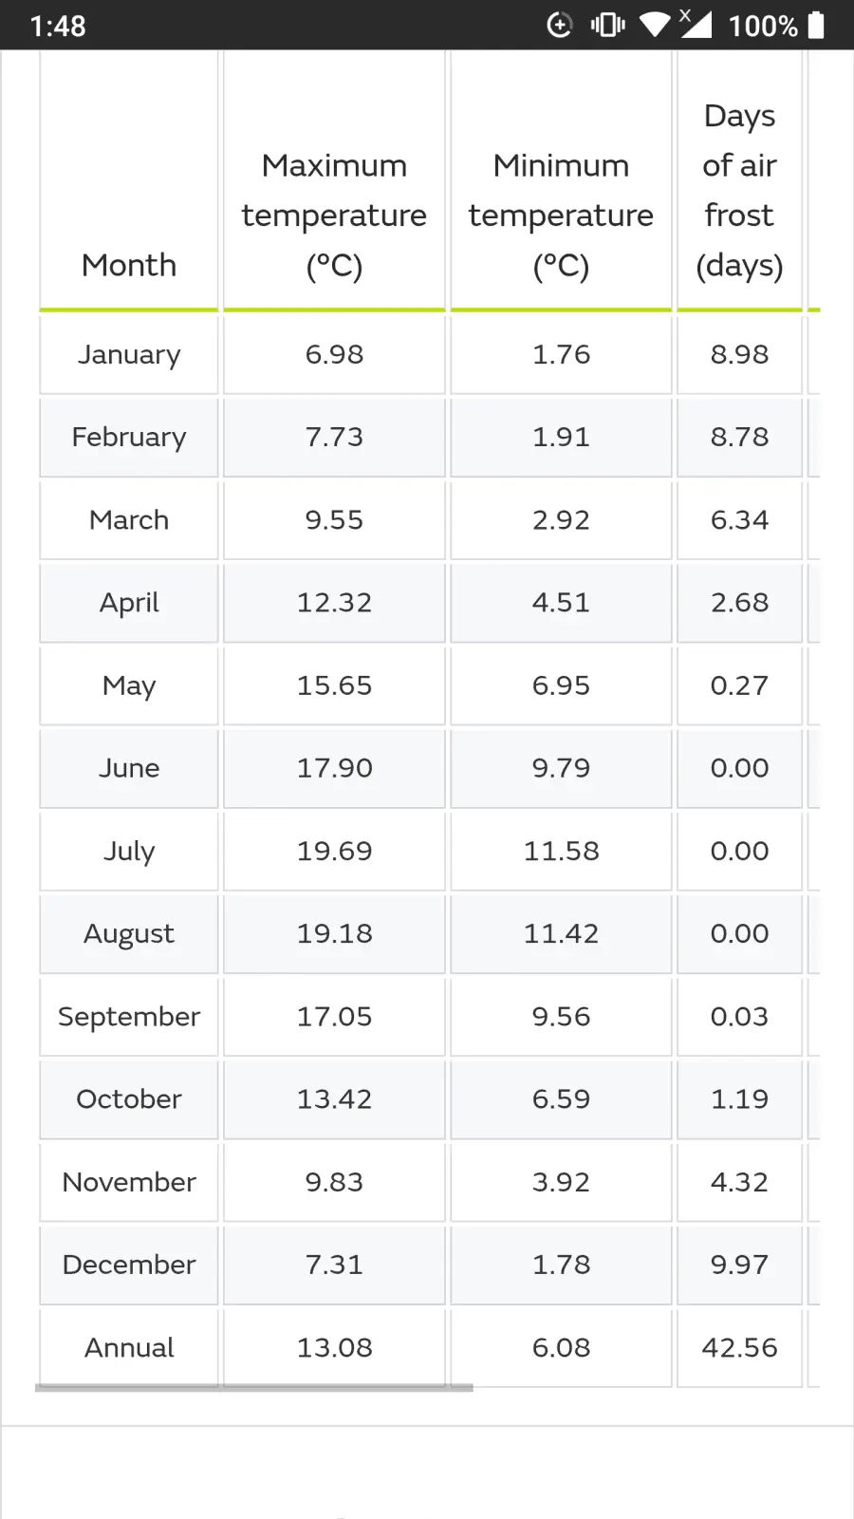Screen dimensions: 854x1519
Task: Tap the 100% battery percentage text
Action: pos(762,26)
